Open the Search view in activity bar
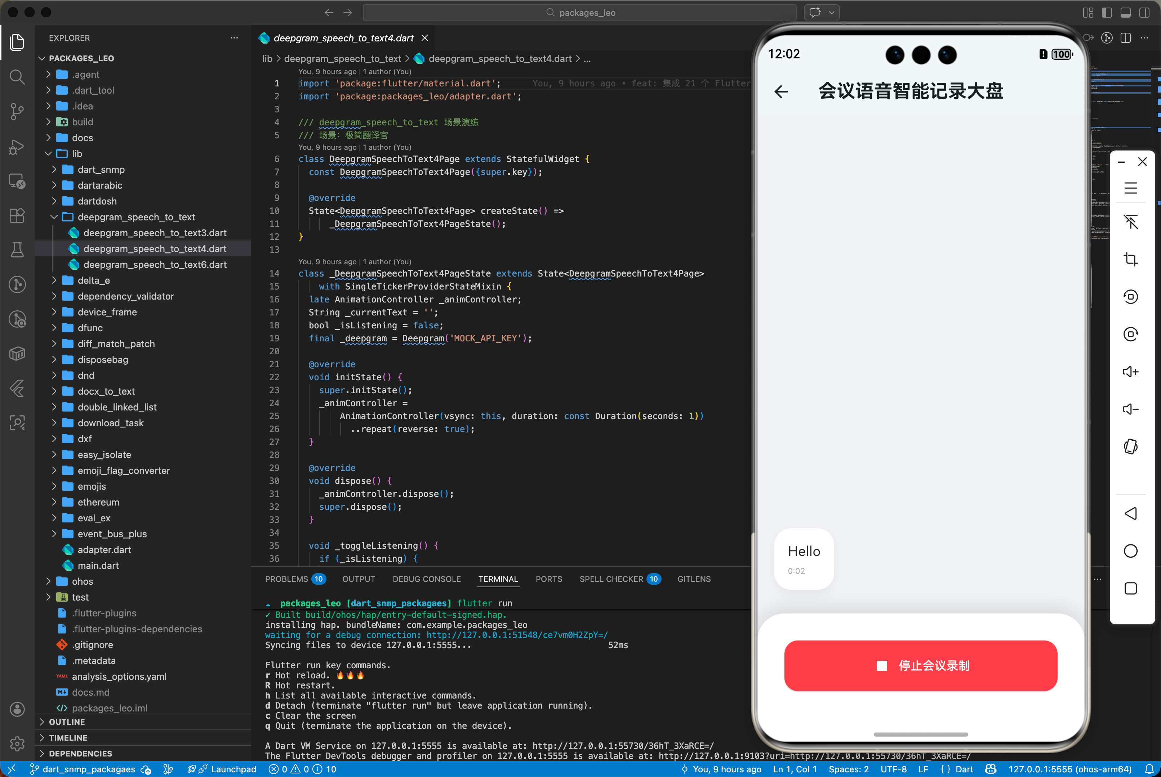Screen dimensions: 1161x777 pos(17,77)
